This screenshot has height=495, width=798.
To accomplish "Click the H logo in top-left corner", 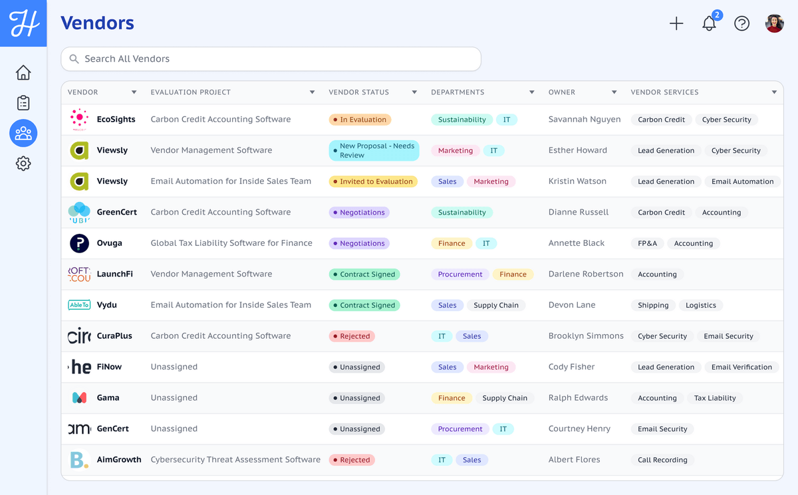I will [23, 23].
